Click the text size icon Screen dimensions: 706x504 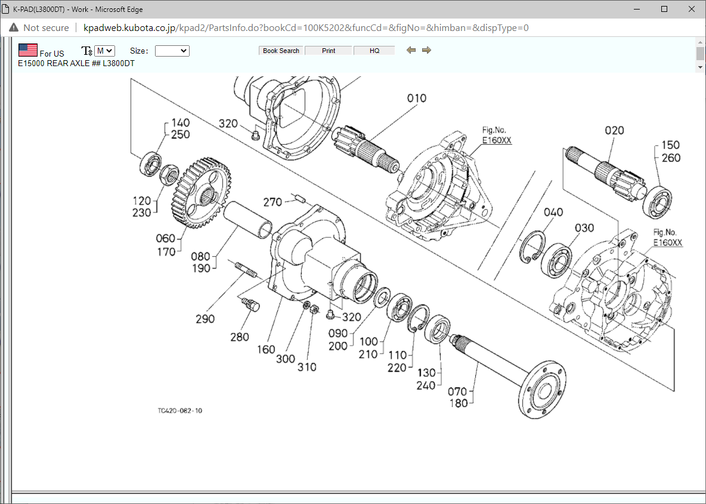tap(86, 51)
